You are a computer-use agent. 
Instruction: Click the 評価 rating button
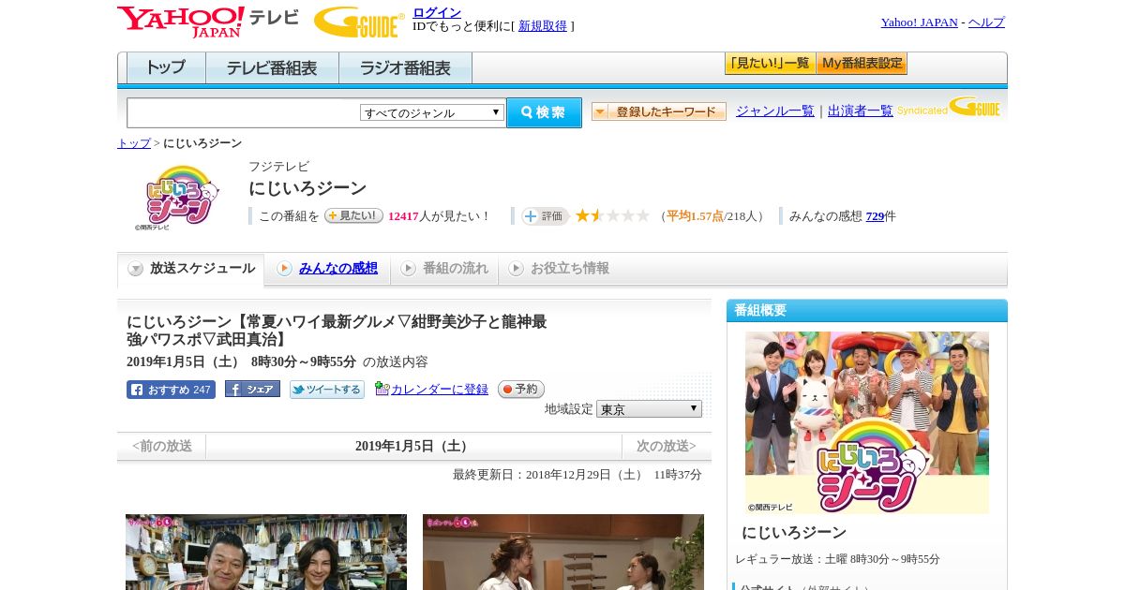(x=546, y=216)
